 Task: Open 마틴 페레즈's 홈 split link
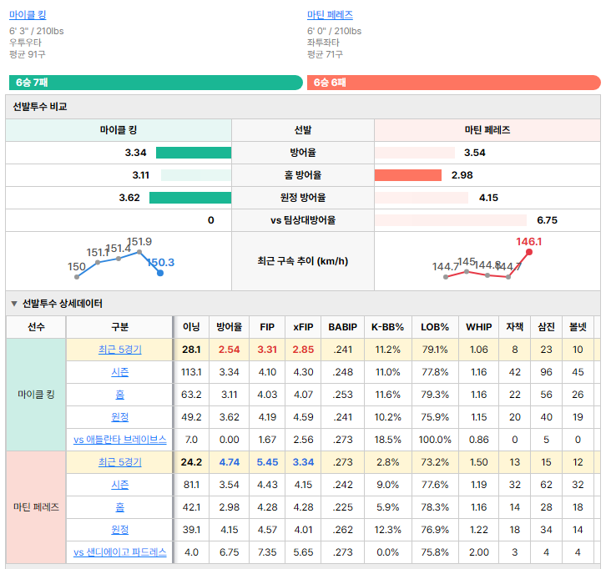(x=120, y=506)
